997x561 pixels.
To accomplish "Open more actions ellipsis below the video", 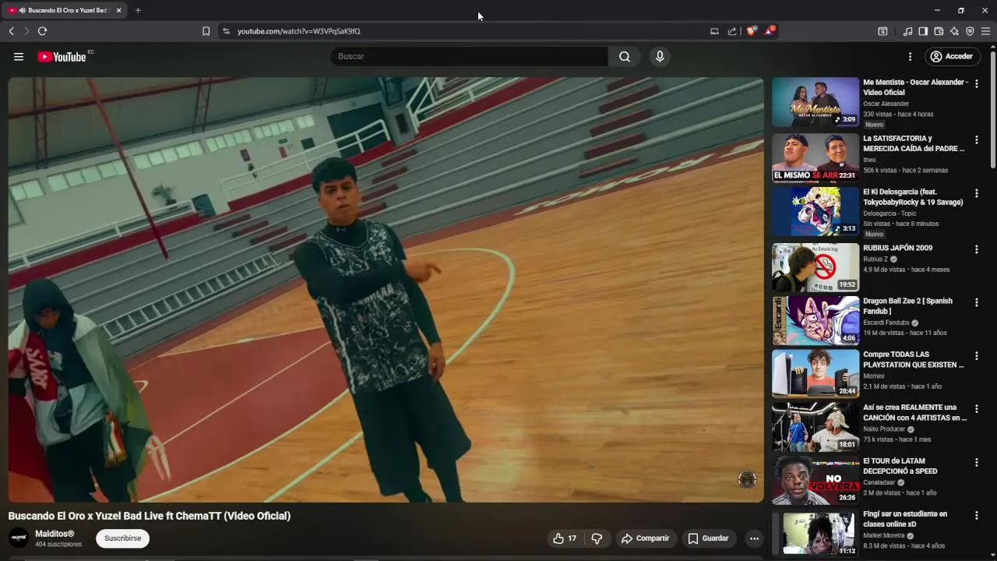I will 754,538.
